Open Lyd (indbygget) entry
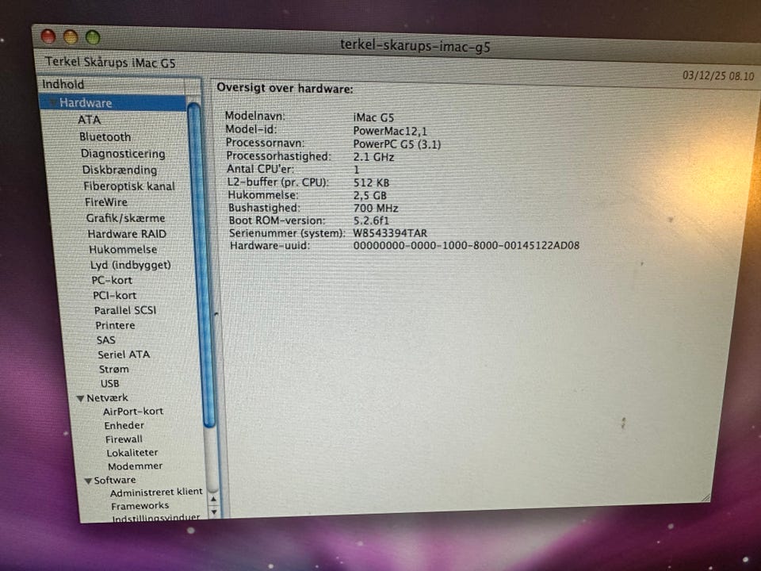Image resolution: width=761 pixels, height=571 pixels. [x=131, y=265]
